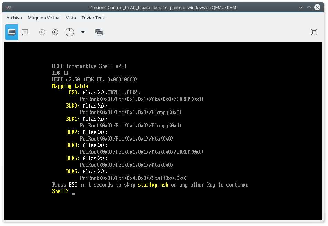
Task: Click the BLK0: mapping entry
Action: 73,106
